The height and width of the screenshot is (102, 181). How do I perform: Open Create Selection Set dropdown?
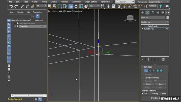click(x=153, y=6)
